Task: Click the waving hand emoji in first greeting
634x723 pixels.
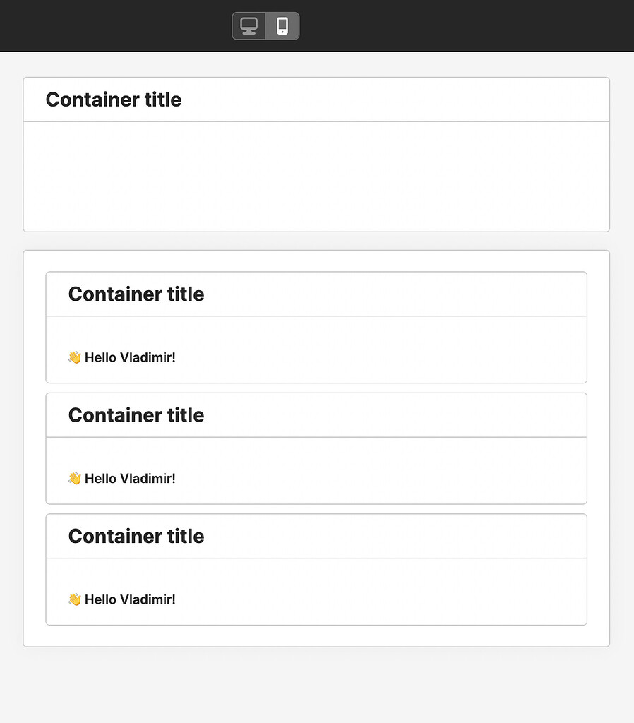Action: click(x=74, y=357)
